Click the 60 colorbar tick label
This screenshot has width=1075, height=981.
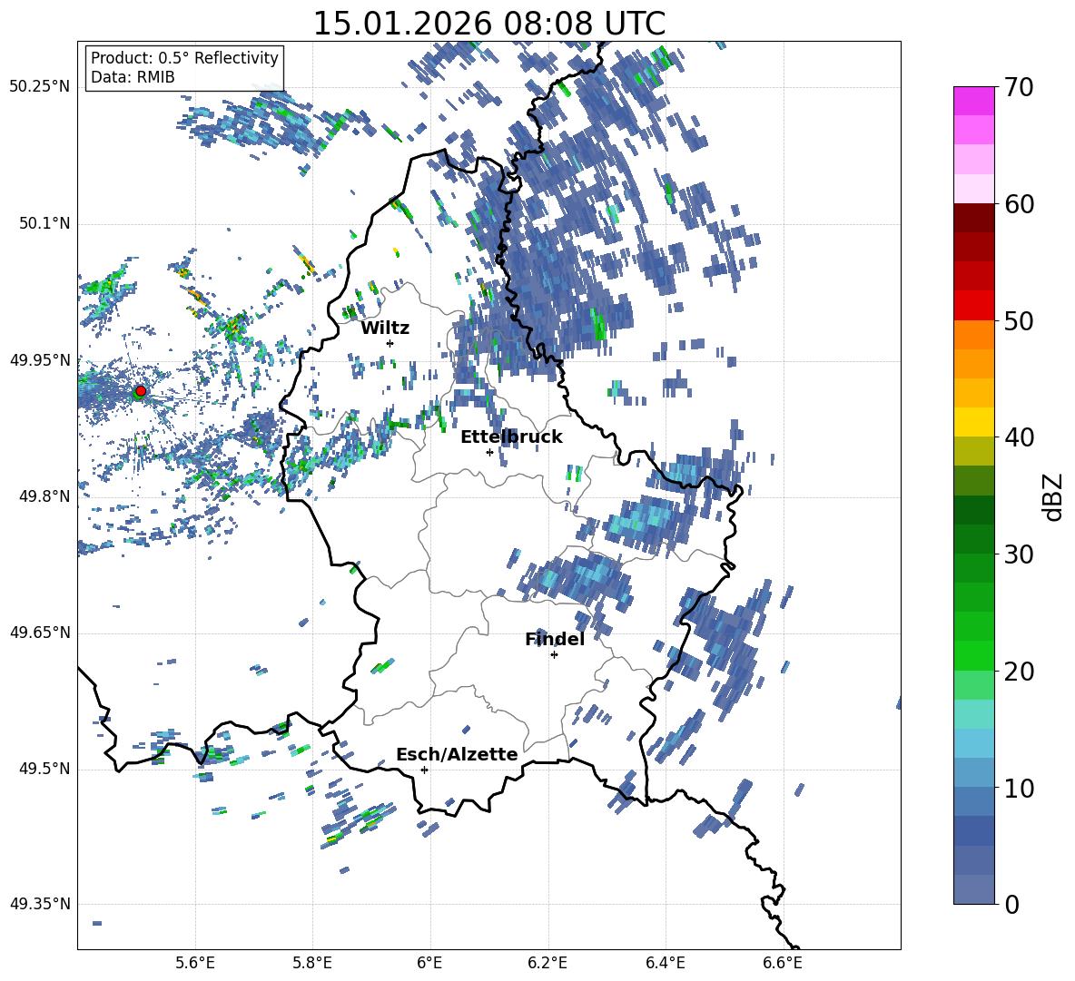(x=1019, y=204)
